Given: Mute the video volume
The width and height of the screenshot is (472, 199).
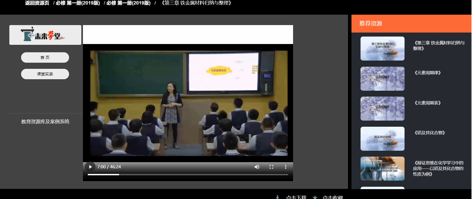Looking at the screenshot, I should click(257, 167).
